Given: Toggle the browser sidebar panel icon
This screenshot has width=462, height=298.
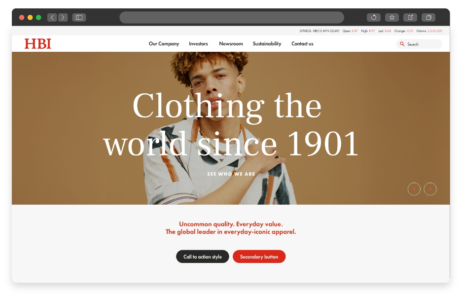Looking at the screenshot, I should [79, 17].
